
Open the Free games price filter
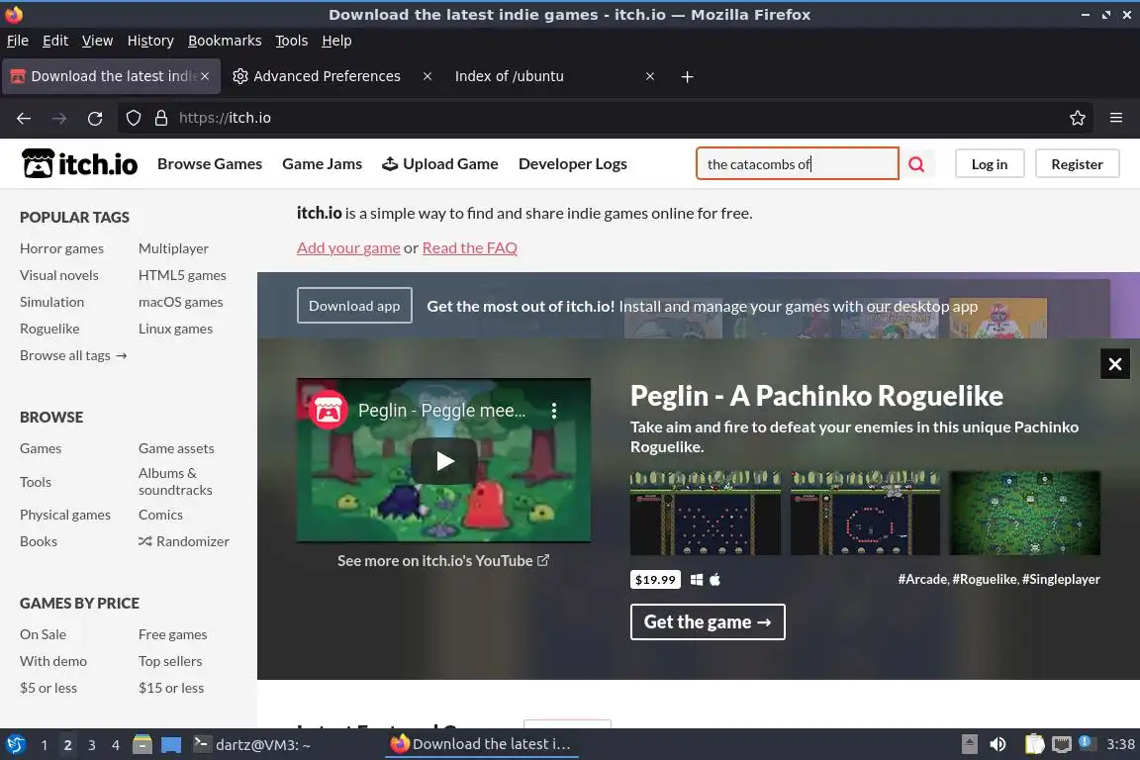coord(172,635)
